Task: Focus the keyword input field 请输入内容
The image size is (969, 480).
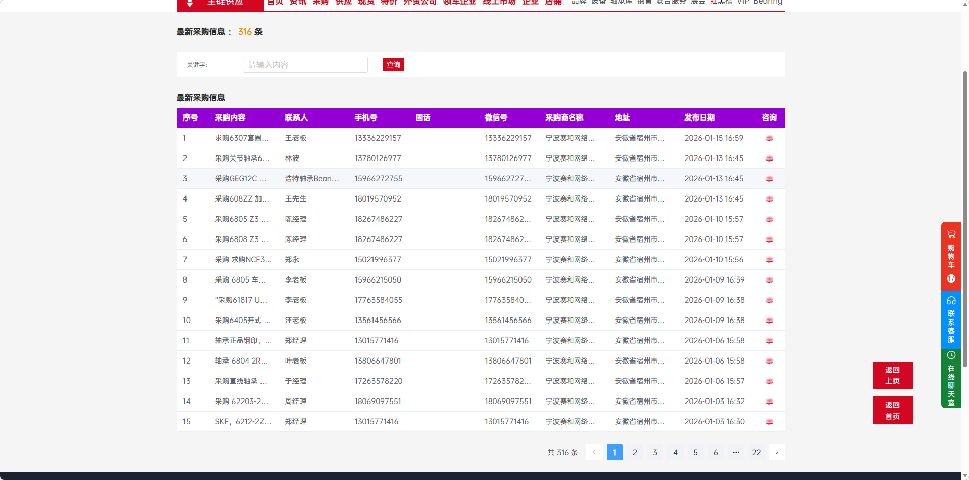Action: point(305,65)
